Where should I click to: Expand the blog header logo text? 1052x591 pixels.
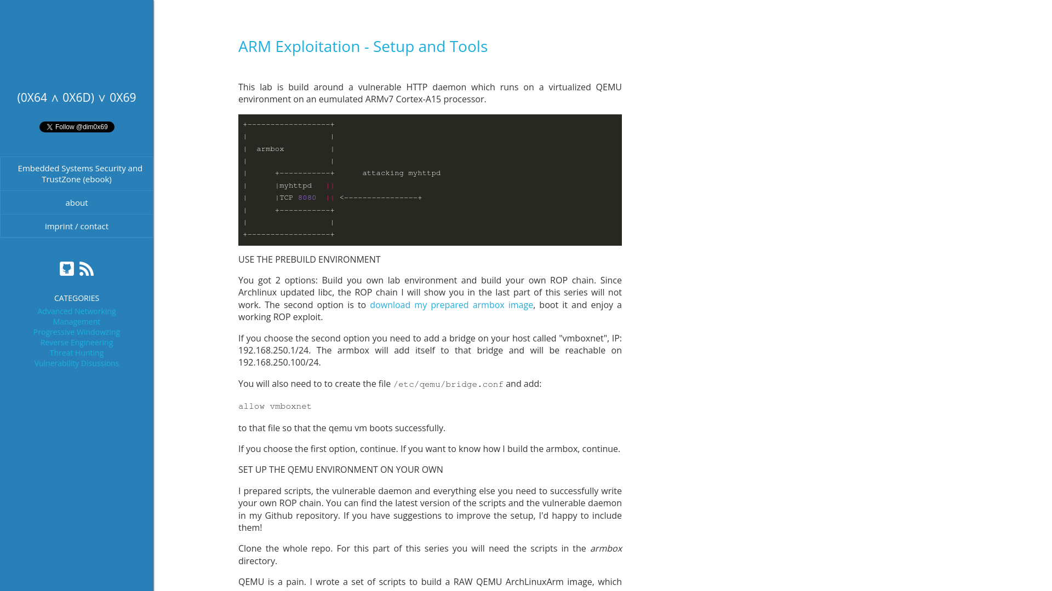(x=76, y=97)
